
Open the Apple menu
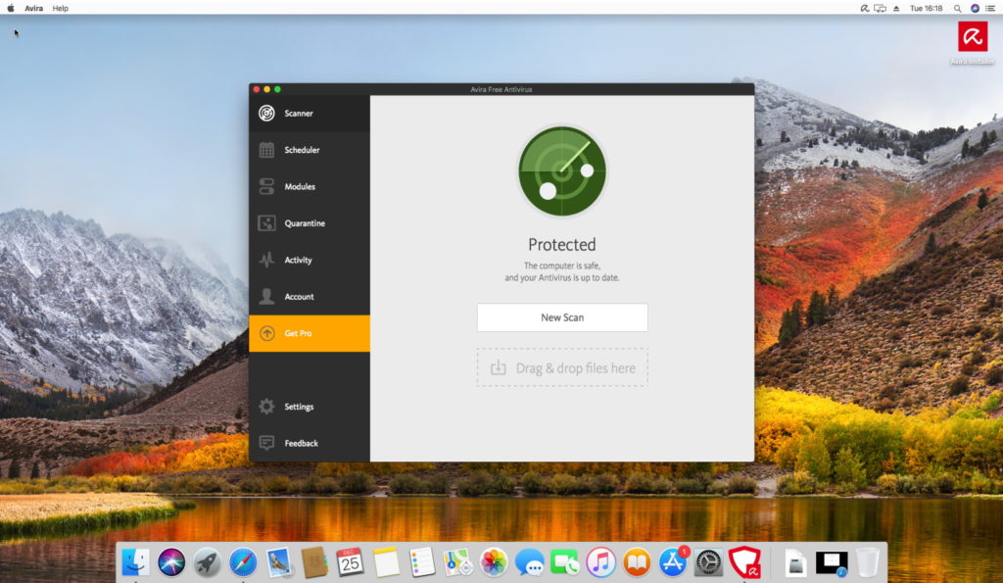click(12, 8)
